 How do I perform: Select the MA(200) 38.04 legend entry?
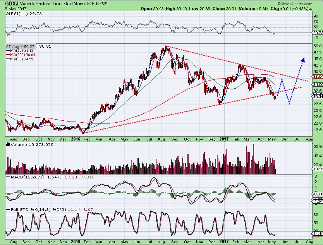point(21,55)
